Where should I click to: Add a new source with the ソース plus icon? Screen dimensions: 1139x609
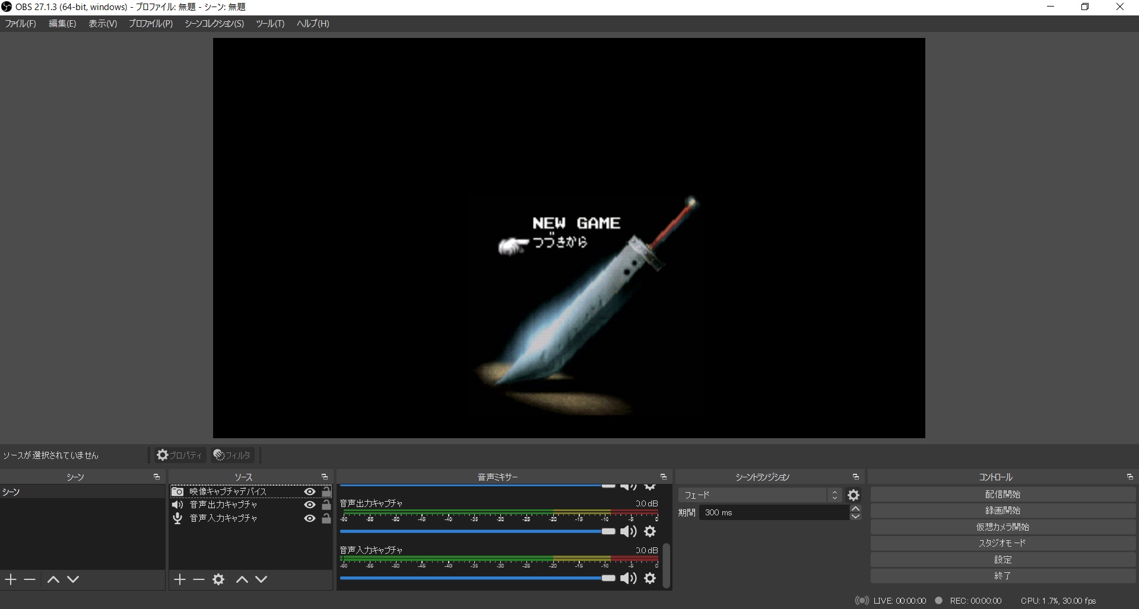point(180,579)
